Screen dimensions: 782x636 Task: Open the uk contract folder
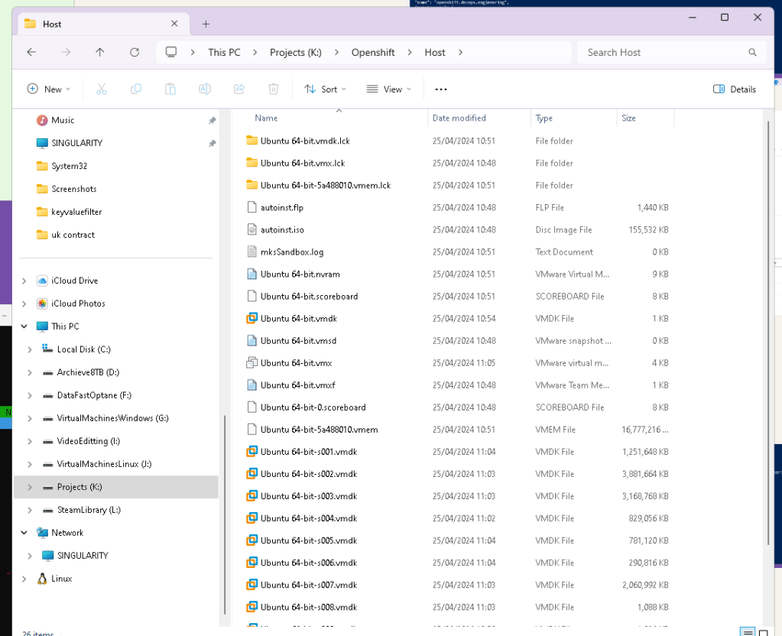73,235
